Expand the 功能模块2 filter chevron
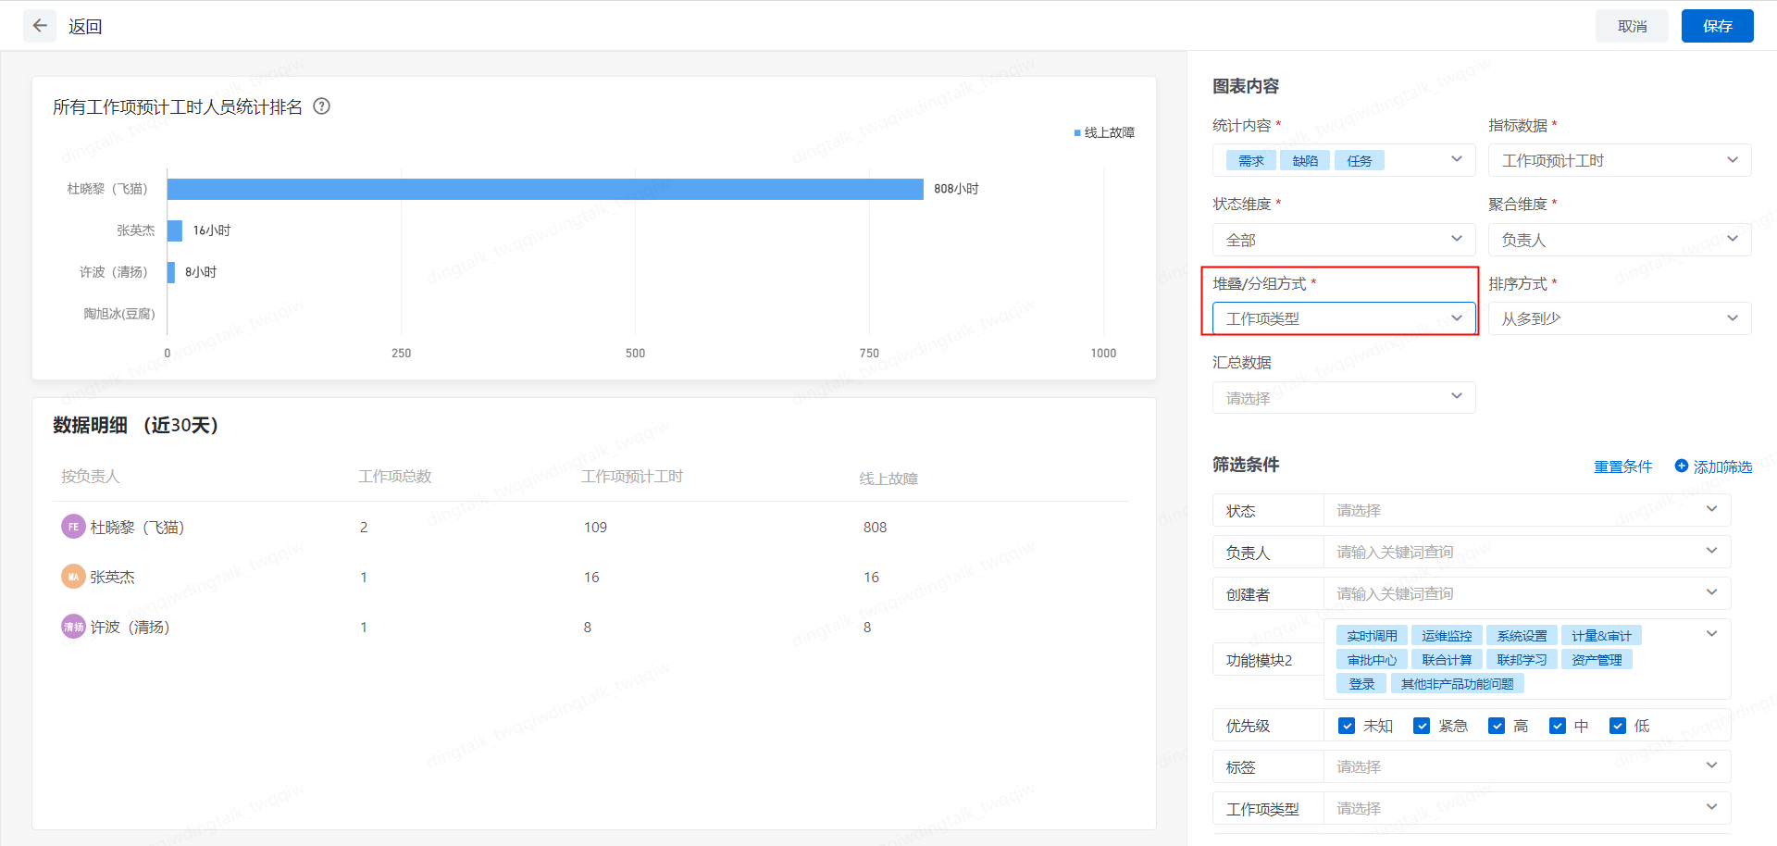 click(x=1711, y=634)
